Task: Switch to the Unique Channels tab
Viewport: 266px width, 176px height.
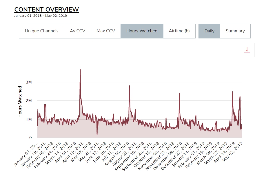Action: pyautogui.click(x=41, y=31)
